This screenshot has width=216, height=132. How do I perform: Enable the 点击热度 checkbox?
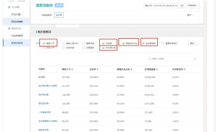pos(64,48)
